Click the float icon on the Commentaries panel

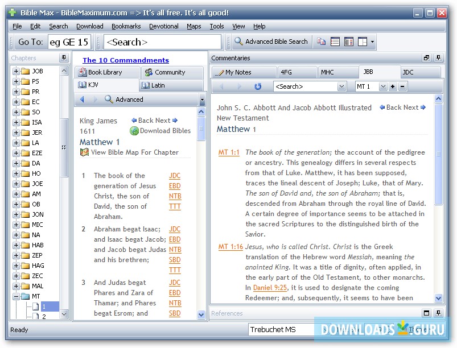point(426,58)
